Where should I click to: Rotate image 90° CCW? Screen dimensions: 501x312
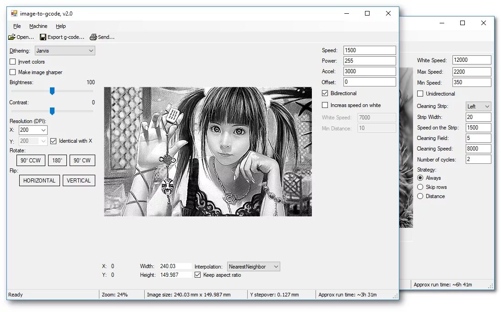[x=31, y=160]
